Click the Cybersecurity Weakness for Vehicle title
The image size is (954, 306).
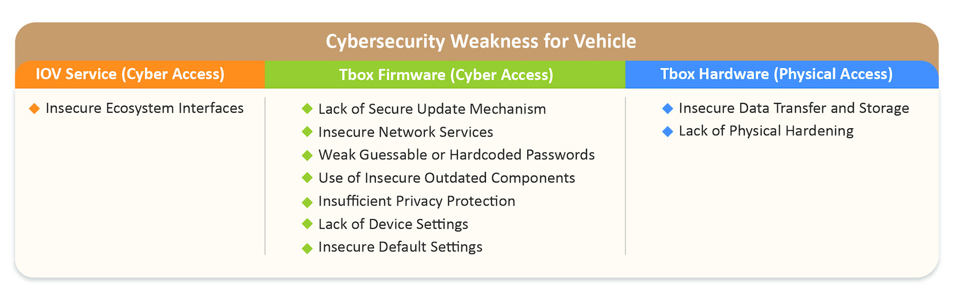click(481, 41)
